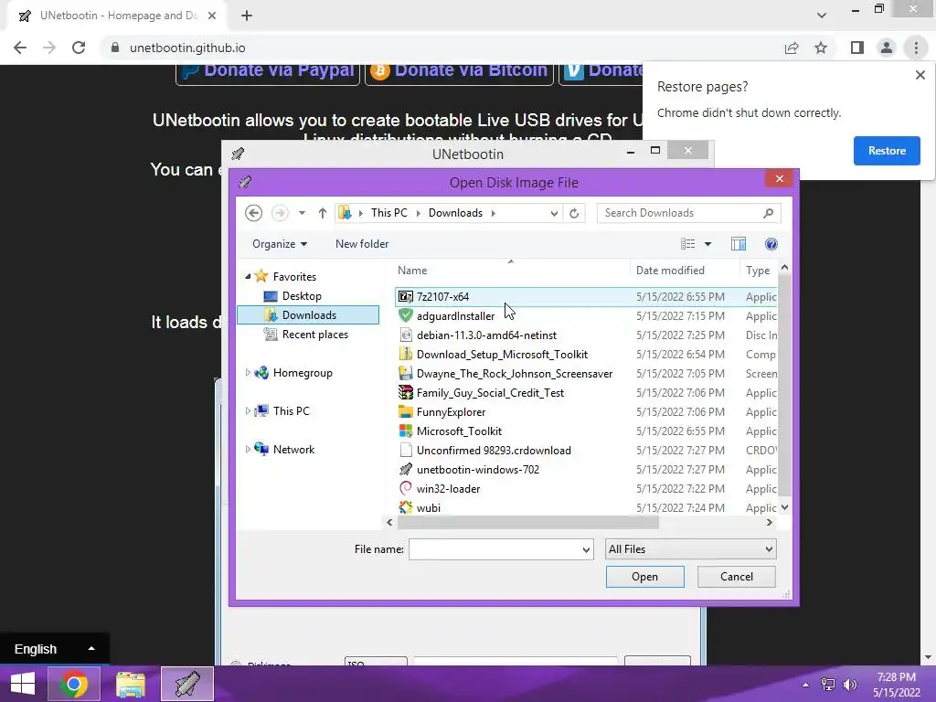Click network tray icon

828,684
